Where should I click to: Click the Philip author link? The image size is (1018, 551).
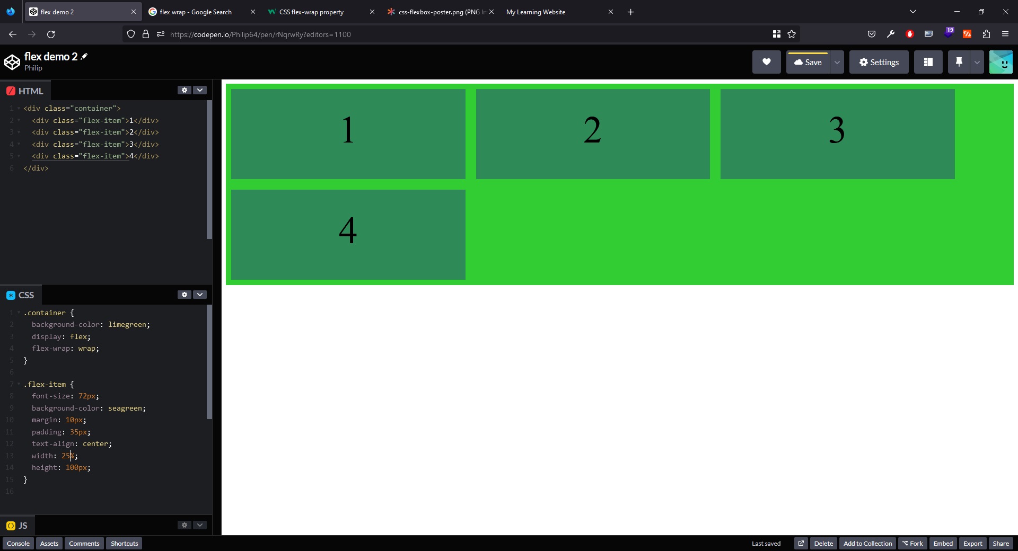point(33,68)
